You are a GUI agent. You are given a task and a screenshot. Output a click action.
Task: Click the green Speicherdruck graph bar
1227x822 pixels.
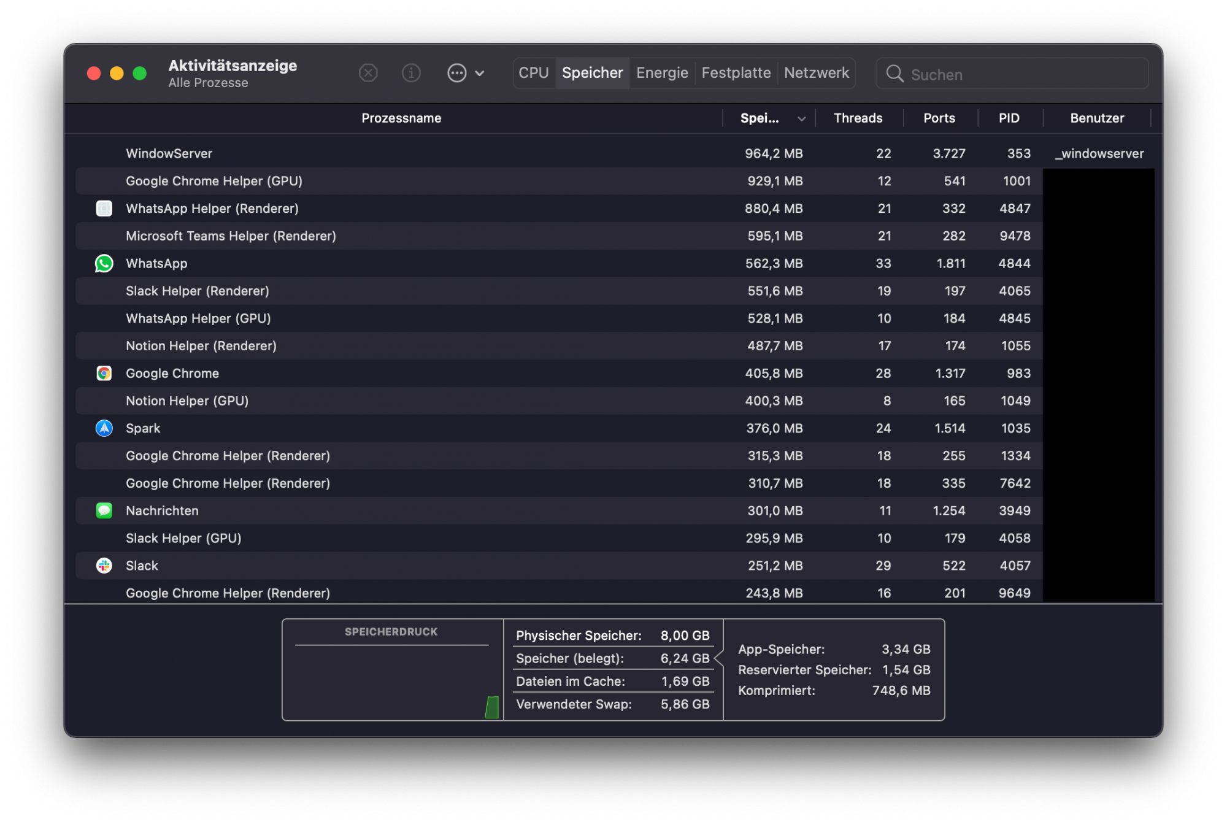[492, 707]
